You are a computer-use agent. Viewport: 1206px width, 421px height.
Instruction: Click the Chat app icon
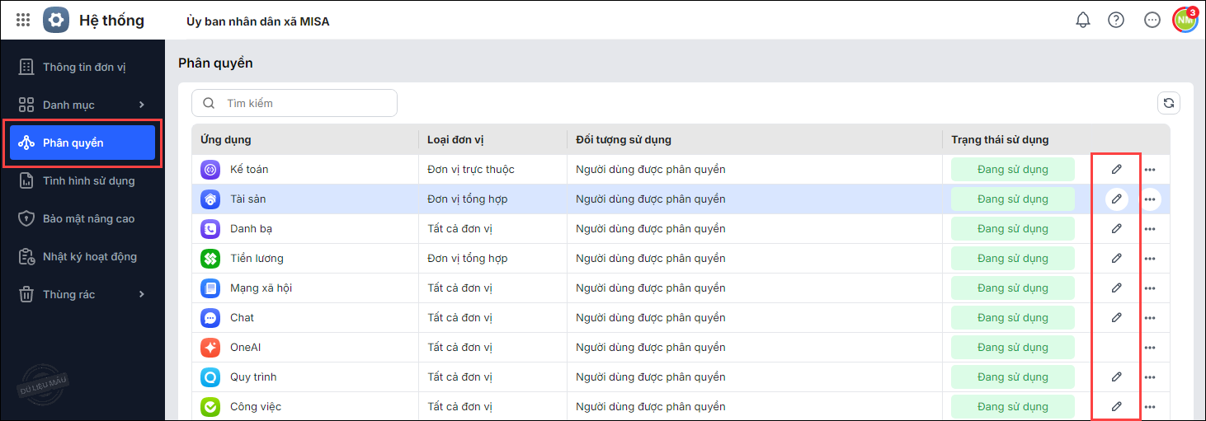coord(210,317)
